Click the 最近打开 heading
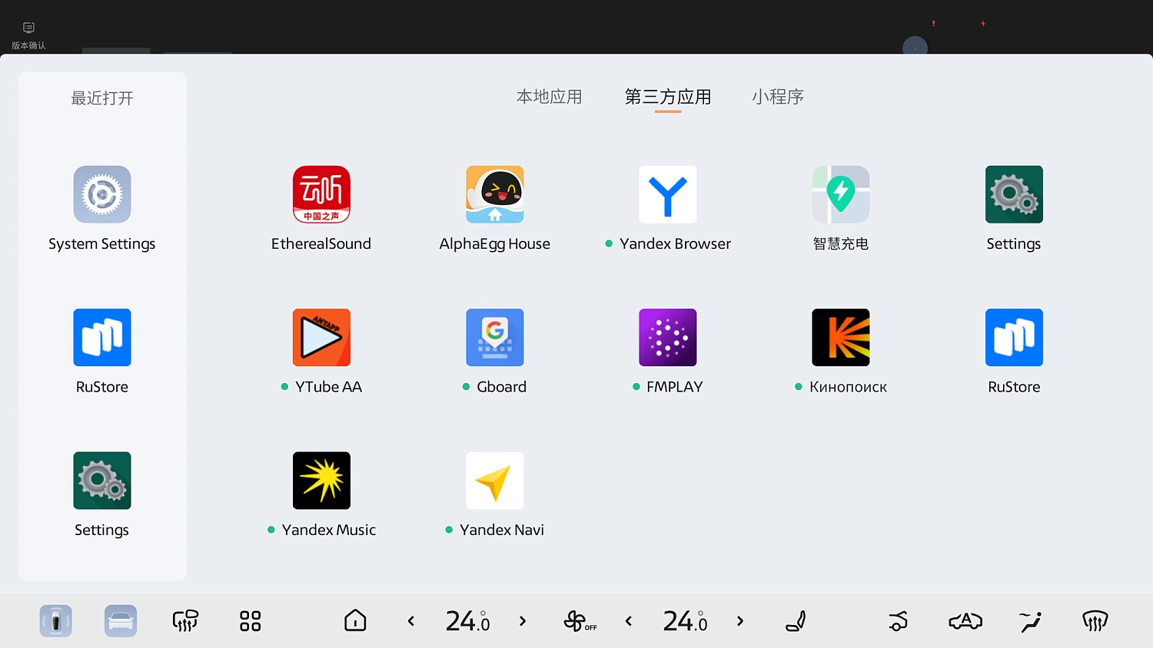1153x648 pixels. click(102, 98)
